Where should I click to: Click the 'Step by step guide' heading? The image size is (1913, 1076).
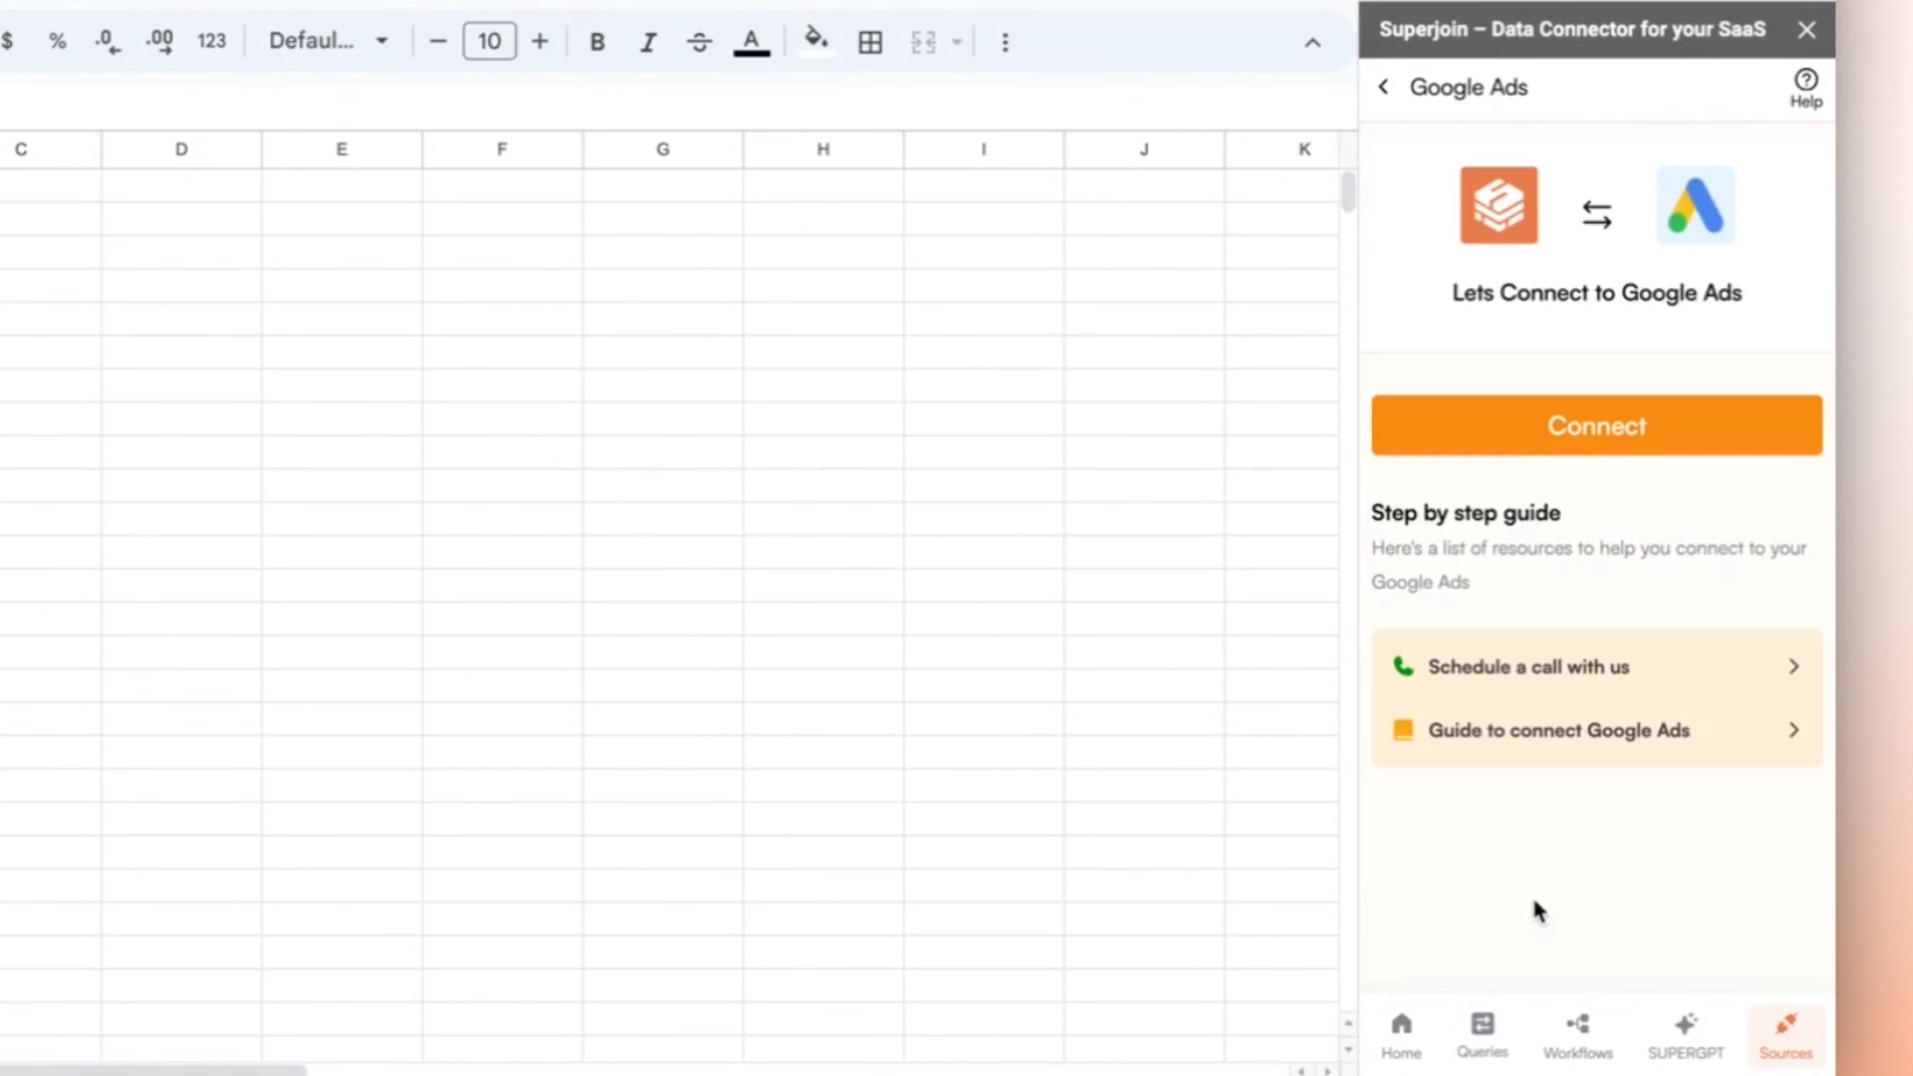tap(1466, 513)
